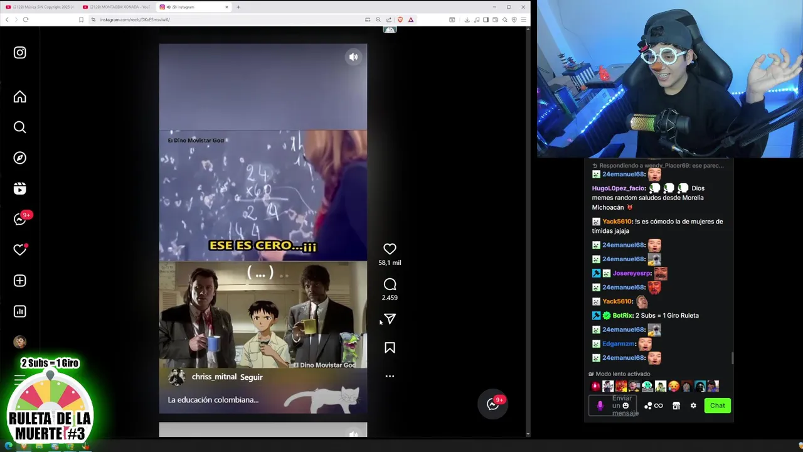
Task: Open Reels icon in Instagram sidebar
Action: click(20, 188)
